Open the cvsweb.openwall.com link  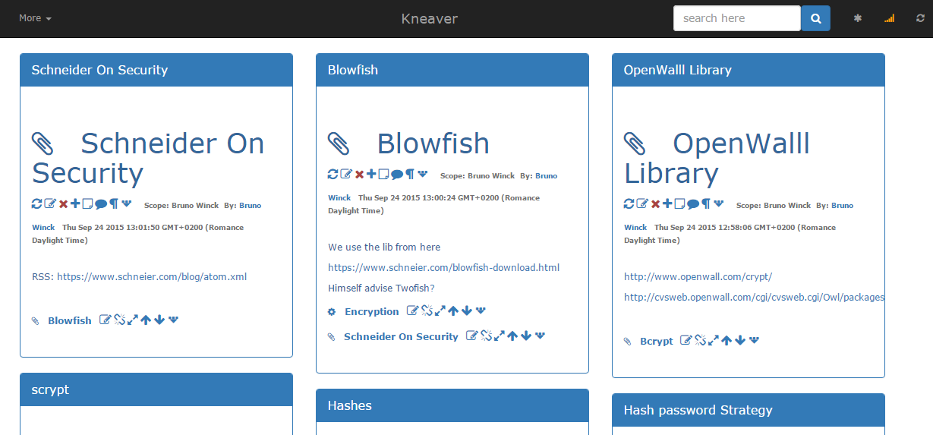pyautogui.click(x=754, y=297)
